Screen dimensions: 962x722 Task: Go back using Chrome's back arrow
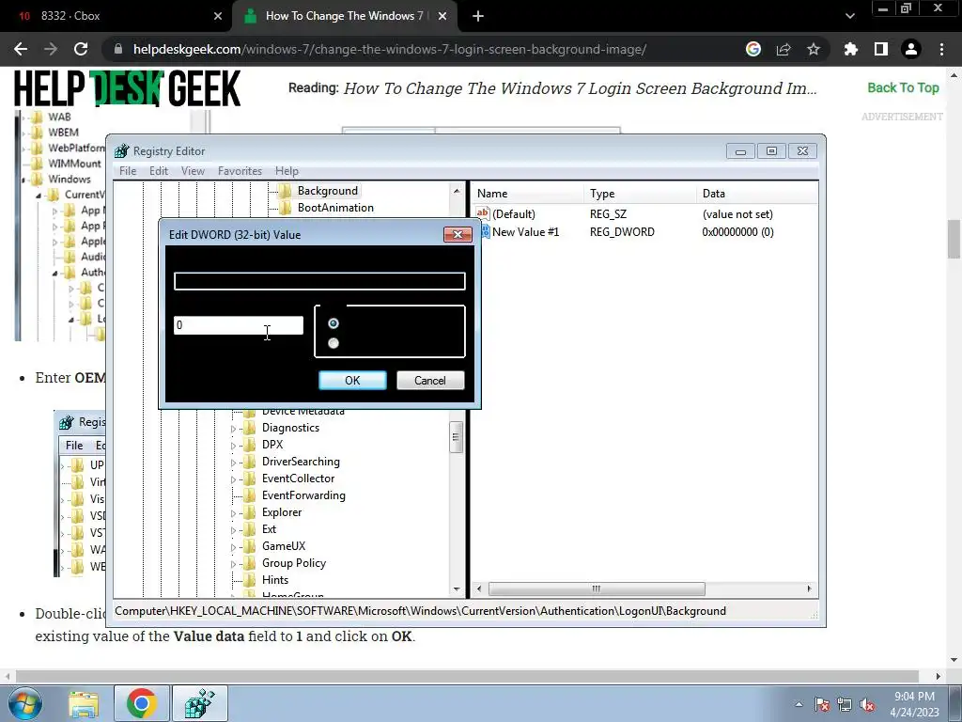coord(21,49)
